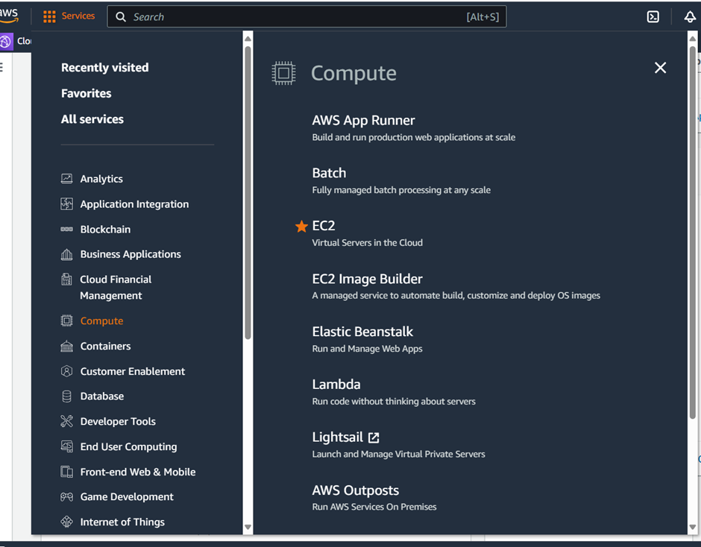Close the Compute services panel

tap(660, 68)
